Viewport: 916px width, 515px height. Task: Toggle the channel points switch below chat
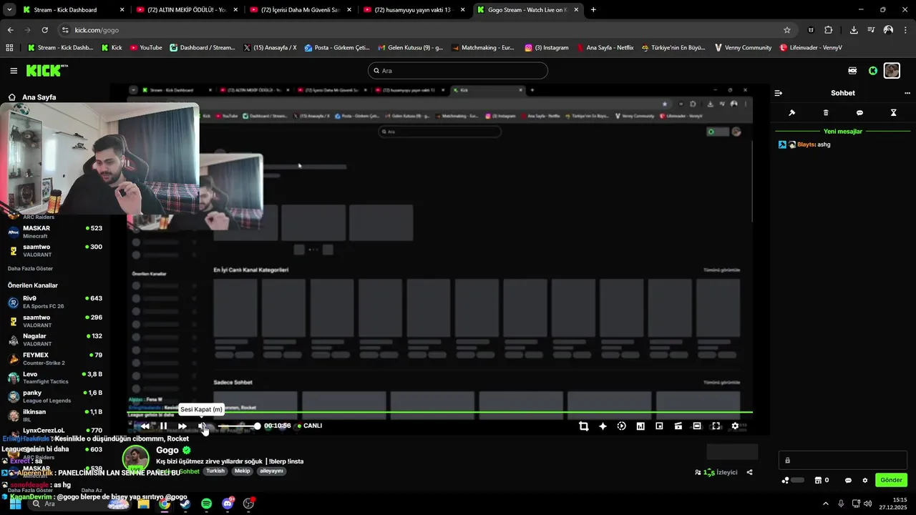tap(797, 480)
